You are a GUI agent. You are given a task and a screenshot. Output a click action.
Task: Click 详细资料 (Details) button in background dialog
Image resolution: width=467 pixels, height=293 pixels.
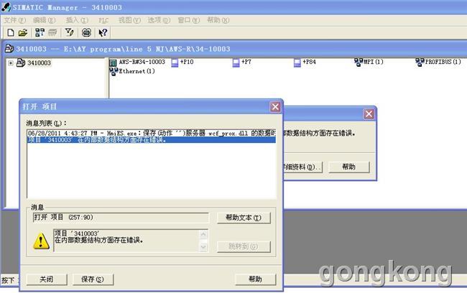point(302,167)
